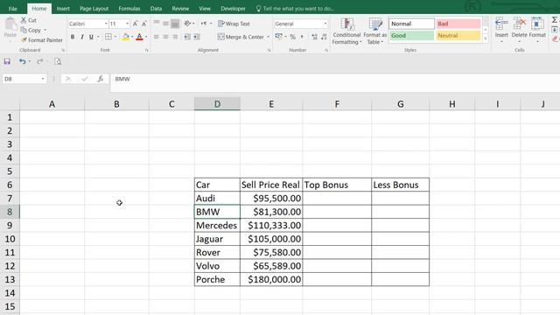The height and width of the screenshot is (315, 560).
Task: Apply the cell borders icon
Action: click(x=108, y=37)
